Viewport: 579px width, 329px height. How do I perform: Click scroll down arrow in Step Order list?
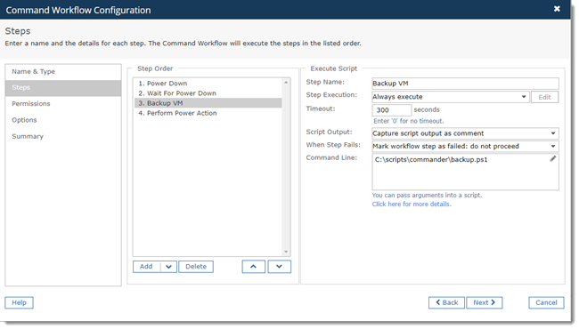click(x=286, y=252)
